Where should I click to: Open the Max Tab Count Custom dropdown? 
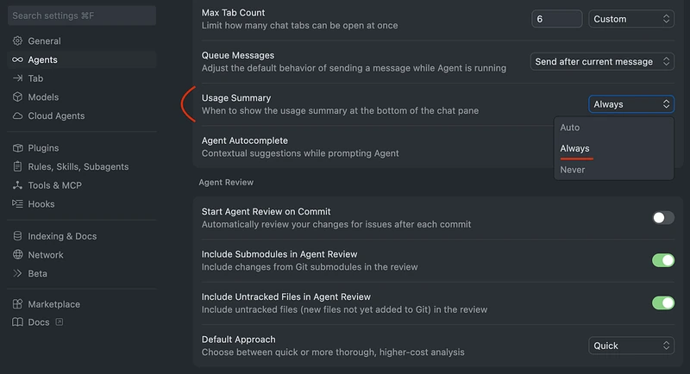pos(631,19)
